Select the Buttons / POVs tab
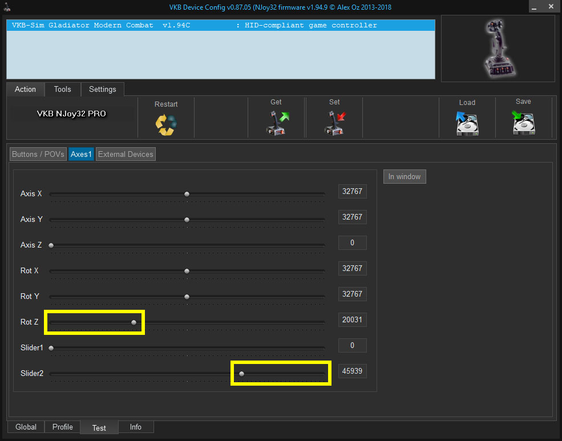This screenshot has width=562, height=441. (x=38, y=154)
